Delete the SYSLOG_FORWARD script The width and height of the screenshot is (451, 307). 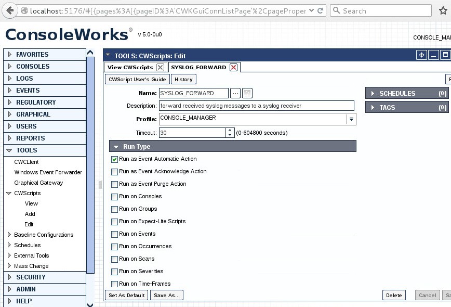(x=394, y=295)
